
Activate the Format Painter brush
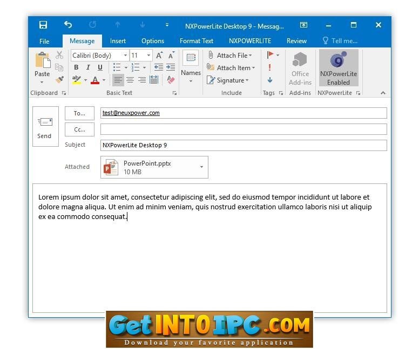59,80
